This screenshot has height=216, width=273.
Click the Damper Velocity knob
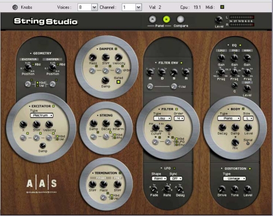click(x=118, y=57)
